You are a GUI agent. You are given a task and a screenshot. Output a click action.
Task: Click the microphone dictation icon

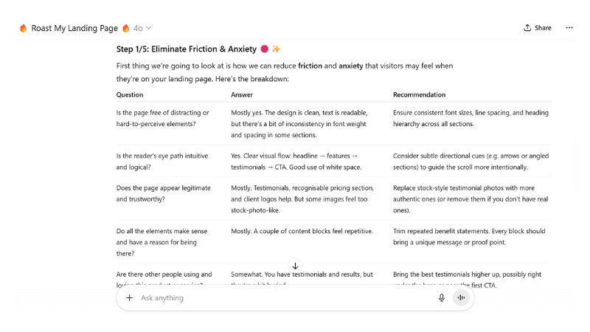coord(442,298)
